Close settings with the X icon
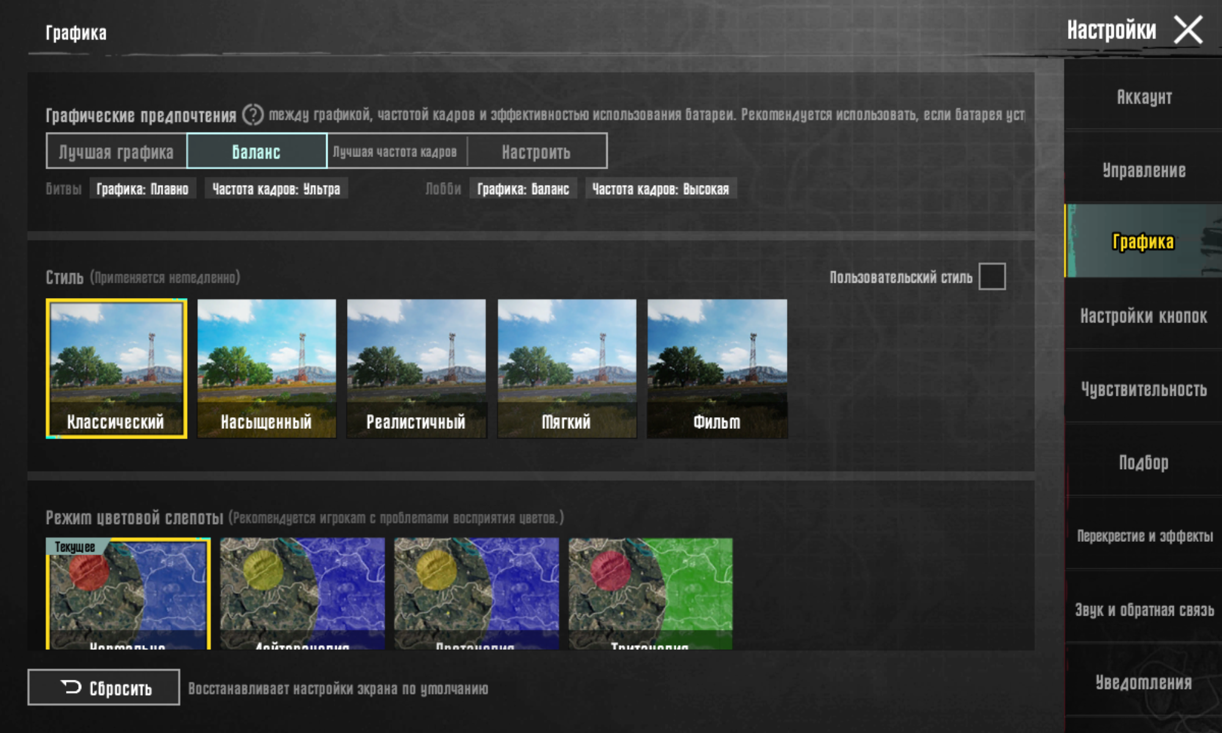The height and width of the screenshot is (733, 1222). pos(1188,30)
